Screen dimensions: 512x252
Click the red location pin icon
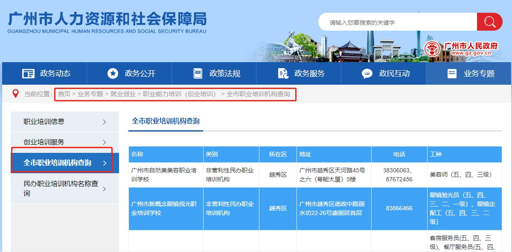tap(16, 94)
